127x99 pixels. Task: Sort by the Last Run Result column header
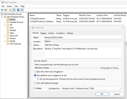(x=120, y=15)
